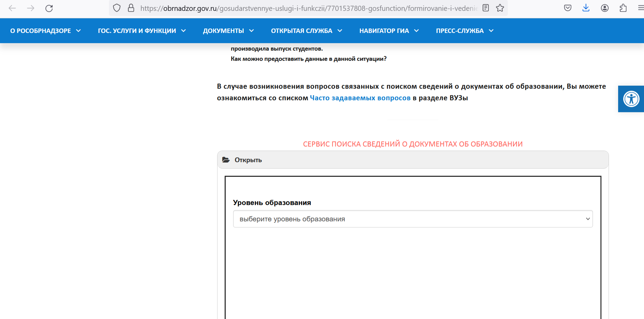Click the browser reload page icon

(x=49, y=8)
